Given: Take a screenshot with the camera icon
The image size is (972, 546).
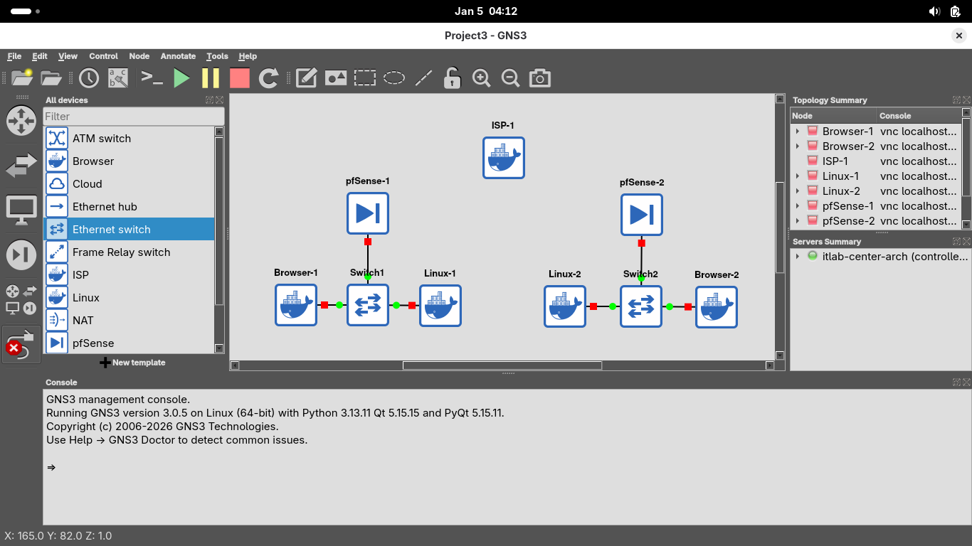Looking at the screenshot, I should pyautogui.click(x=540, y=78).
